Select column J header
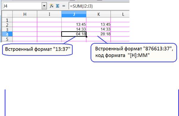 [74, 14]
